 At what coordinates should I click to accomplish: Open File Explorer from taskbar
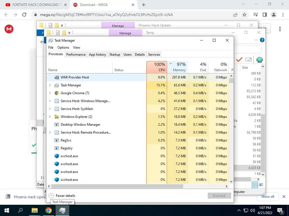tap(34, 210)
